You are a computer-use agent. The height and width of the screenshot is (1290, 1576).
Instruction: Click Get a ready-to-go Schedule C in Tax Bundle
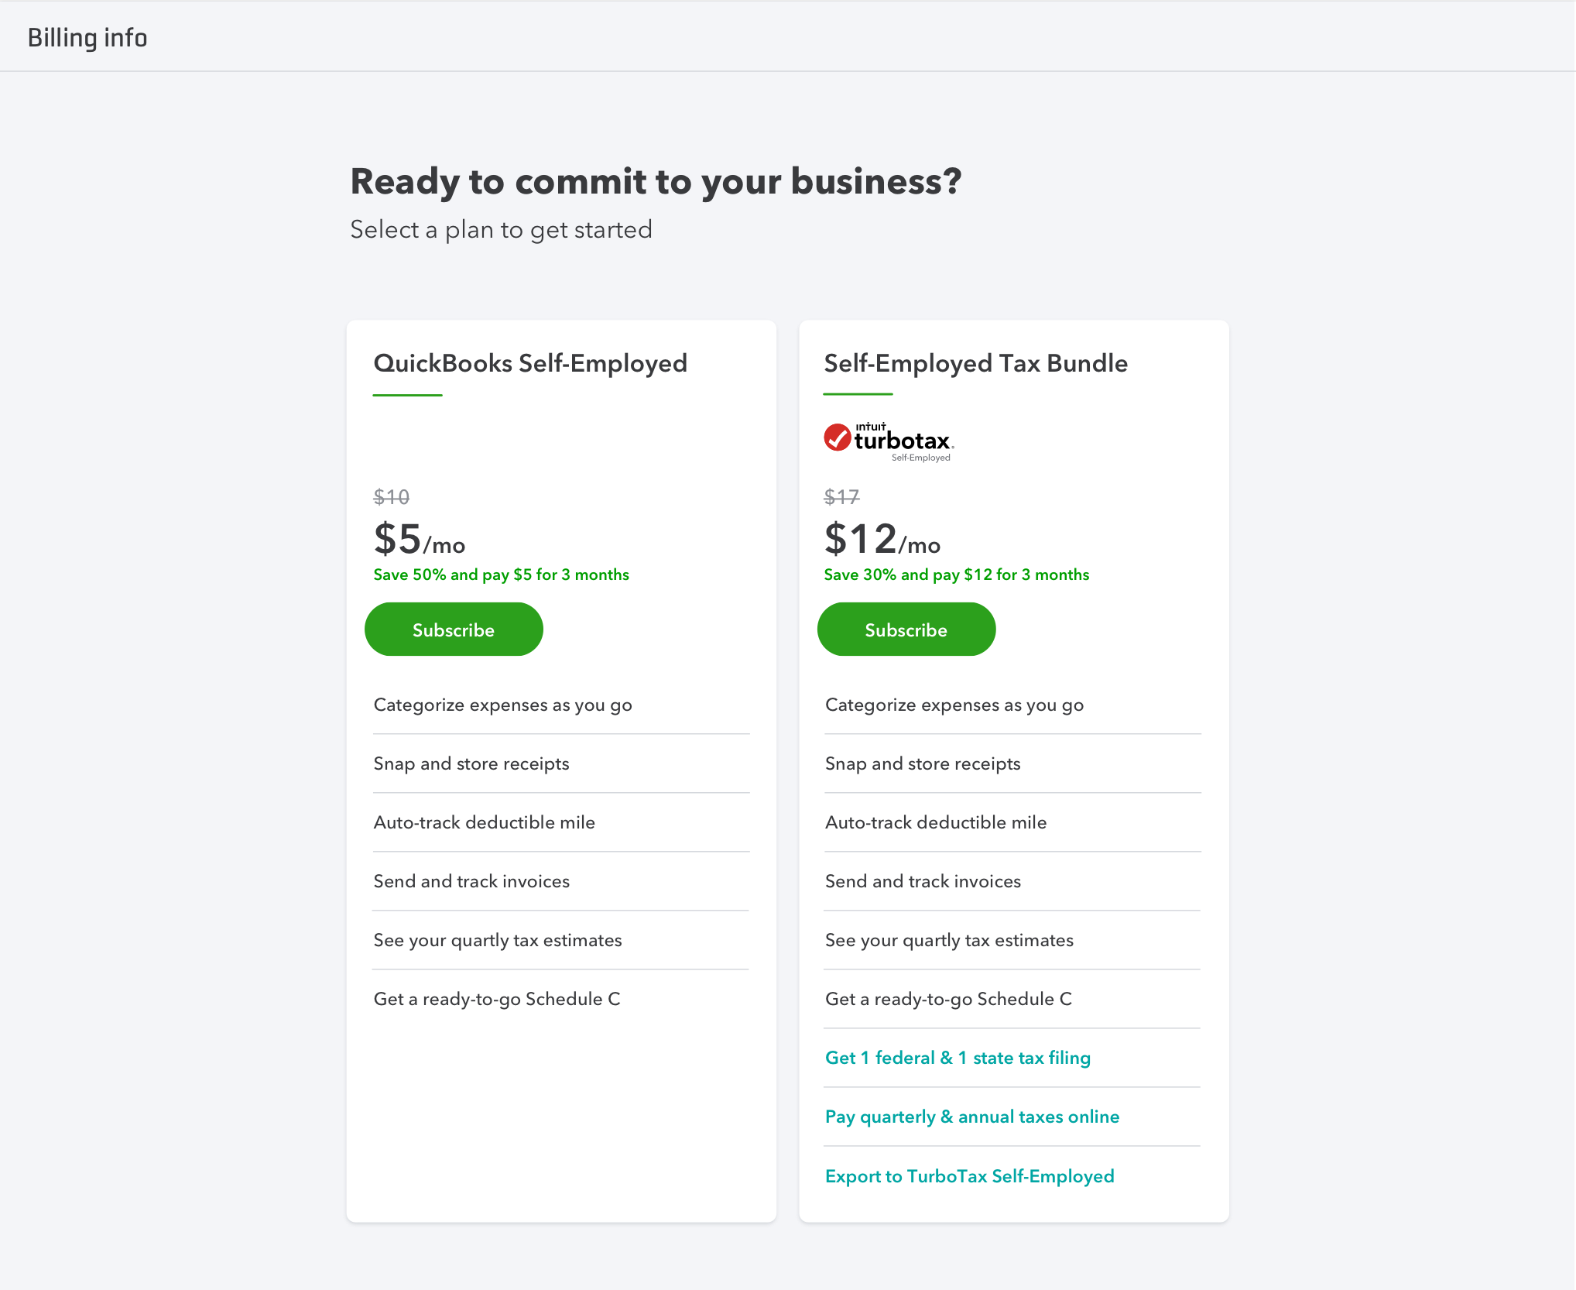tap(948, 999)
